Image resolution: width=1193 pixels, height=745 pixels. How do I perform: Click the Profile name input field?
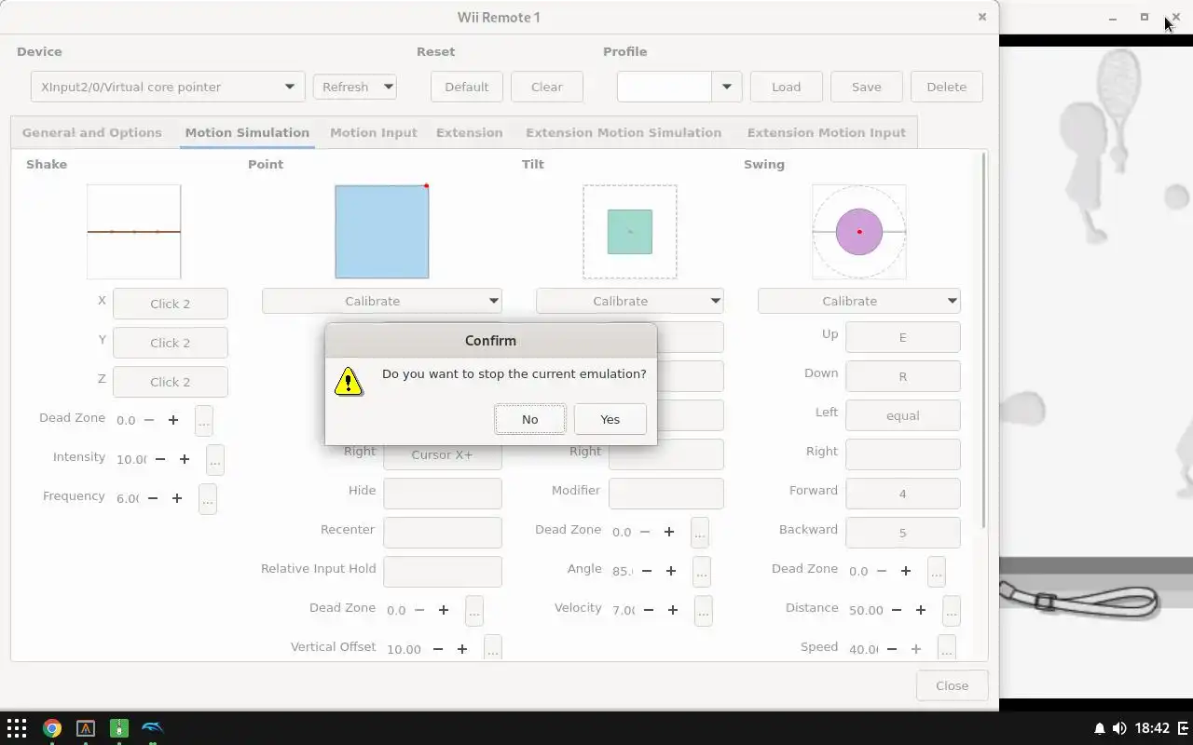click(x=665, y=87)
